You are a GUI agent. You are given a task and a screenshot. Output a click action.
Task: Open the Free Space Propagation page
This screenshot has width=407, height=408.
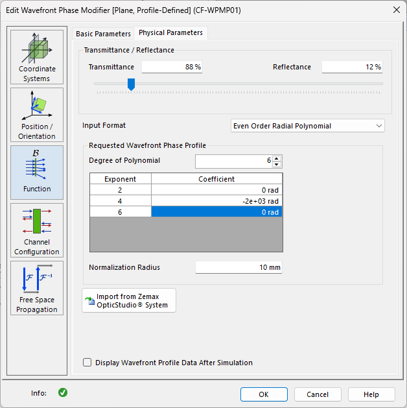(37, 288)
